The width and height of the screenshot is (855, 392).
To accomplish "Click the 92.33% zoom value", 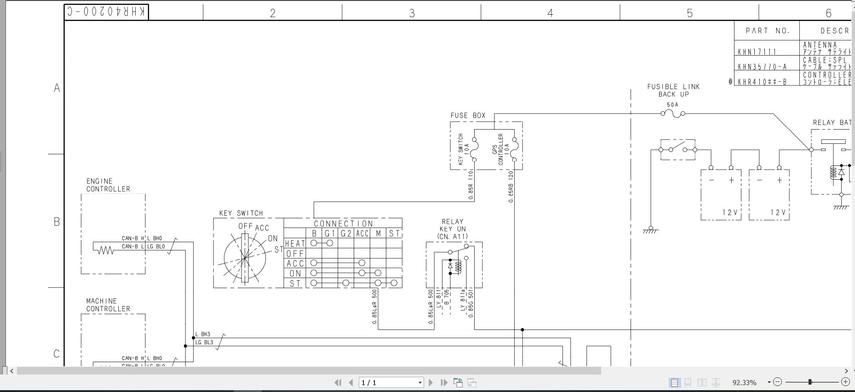I will [744, 382].
